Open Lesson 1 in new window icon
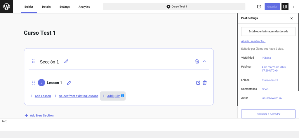The image size is (299, 138). pos(198,83)
